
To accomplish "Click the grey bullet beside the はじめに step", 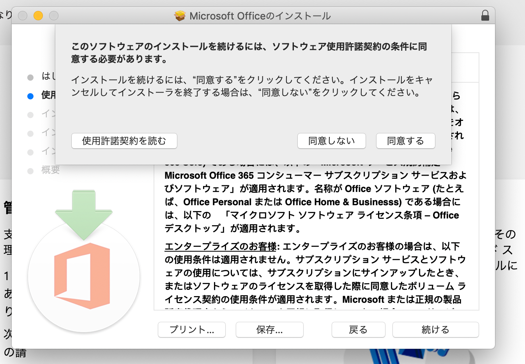I will tap(30, 77).
